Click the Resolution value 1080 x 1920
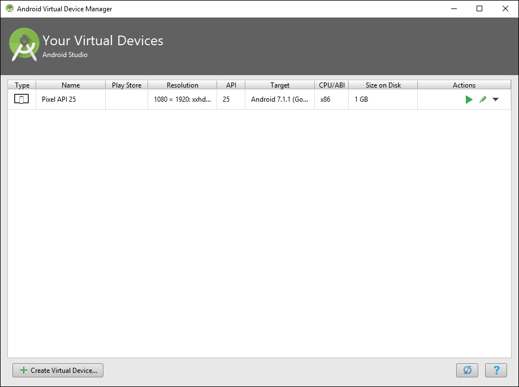The image size is (519, 387). click(x=182, y=99)
